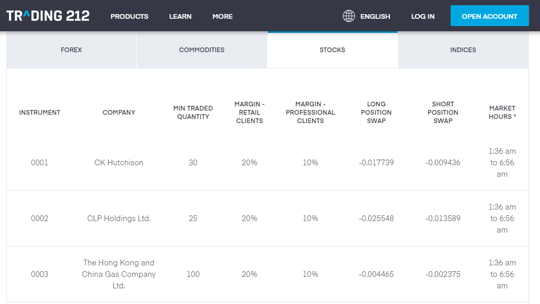The image size is (540, 304).
Task: Click the Market Hours column header
Action: pyautogui.click(x=502, y=113)
